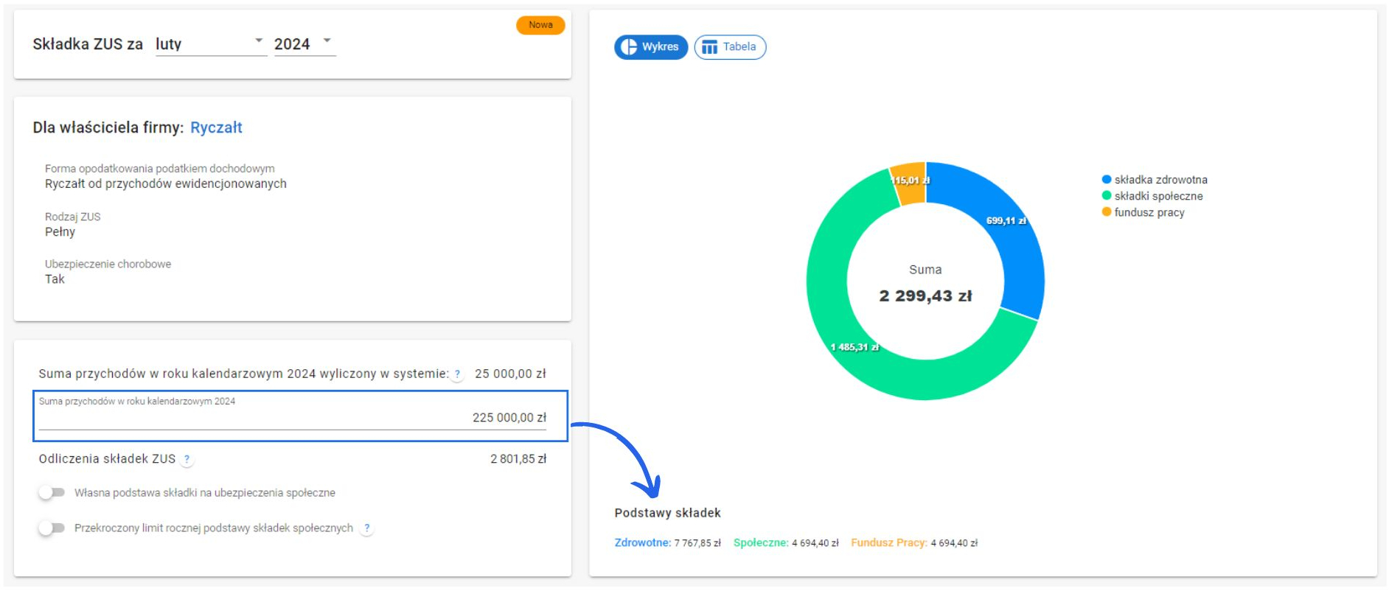Open help for system-calculated revenue sum
Viewport: 1389px width, 591px height.
[x=457, y=374]
